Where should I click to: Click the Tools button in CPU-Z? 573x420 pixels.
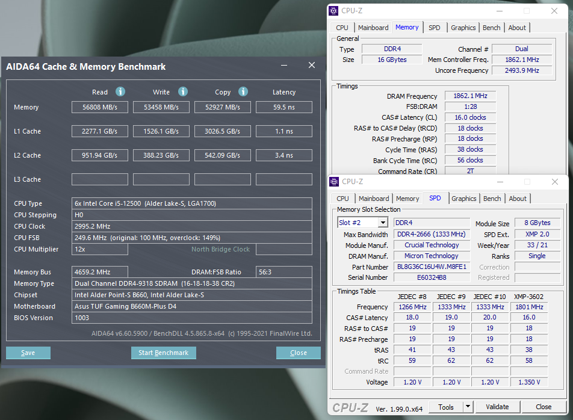point(446,407)
